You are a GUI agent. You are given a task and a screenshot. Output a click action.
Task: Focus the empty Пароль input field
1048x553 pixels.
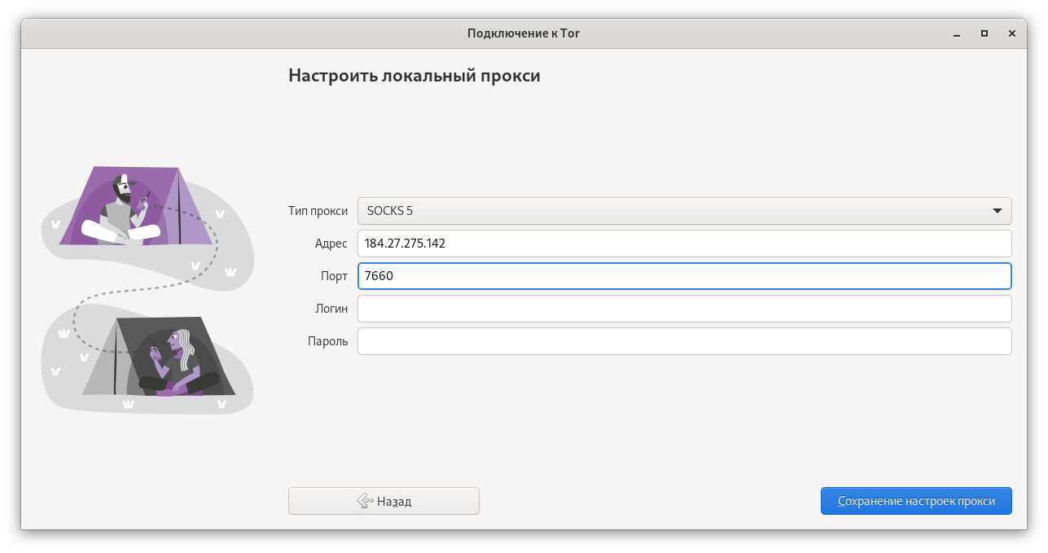[x=684, y=341]
